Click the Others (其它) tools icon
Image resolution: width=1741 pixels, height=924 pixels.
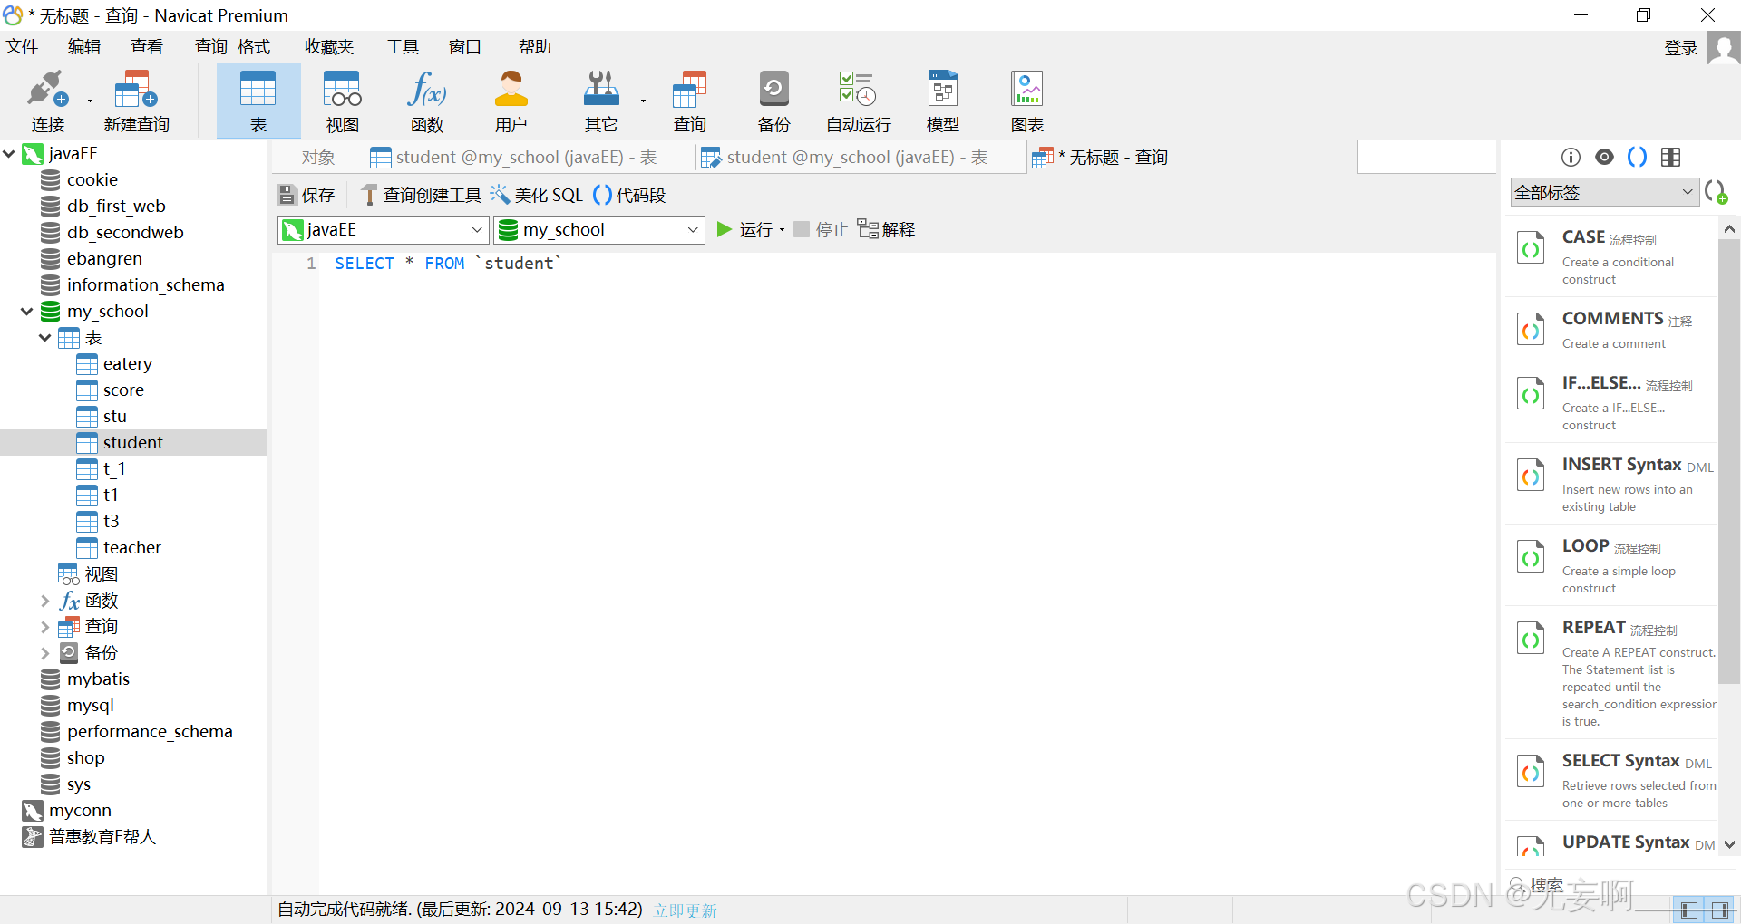(600, 101)
